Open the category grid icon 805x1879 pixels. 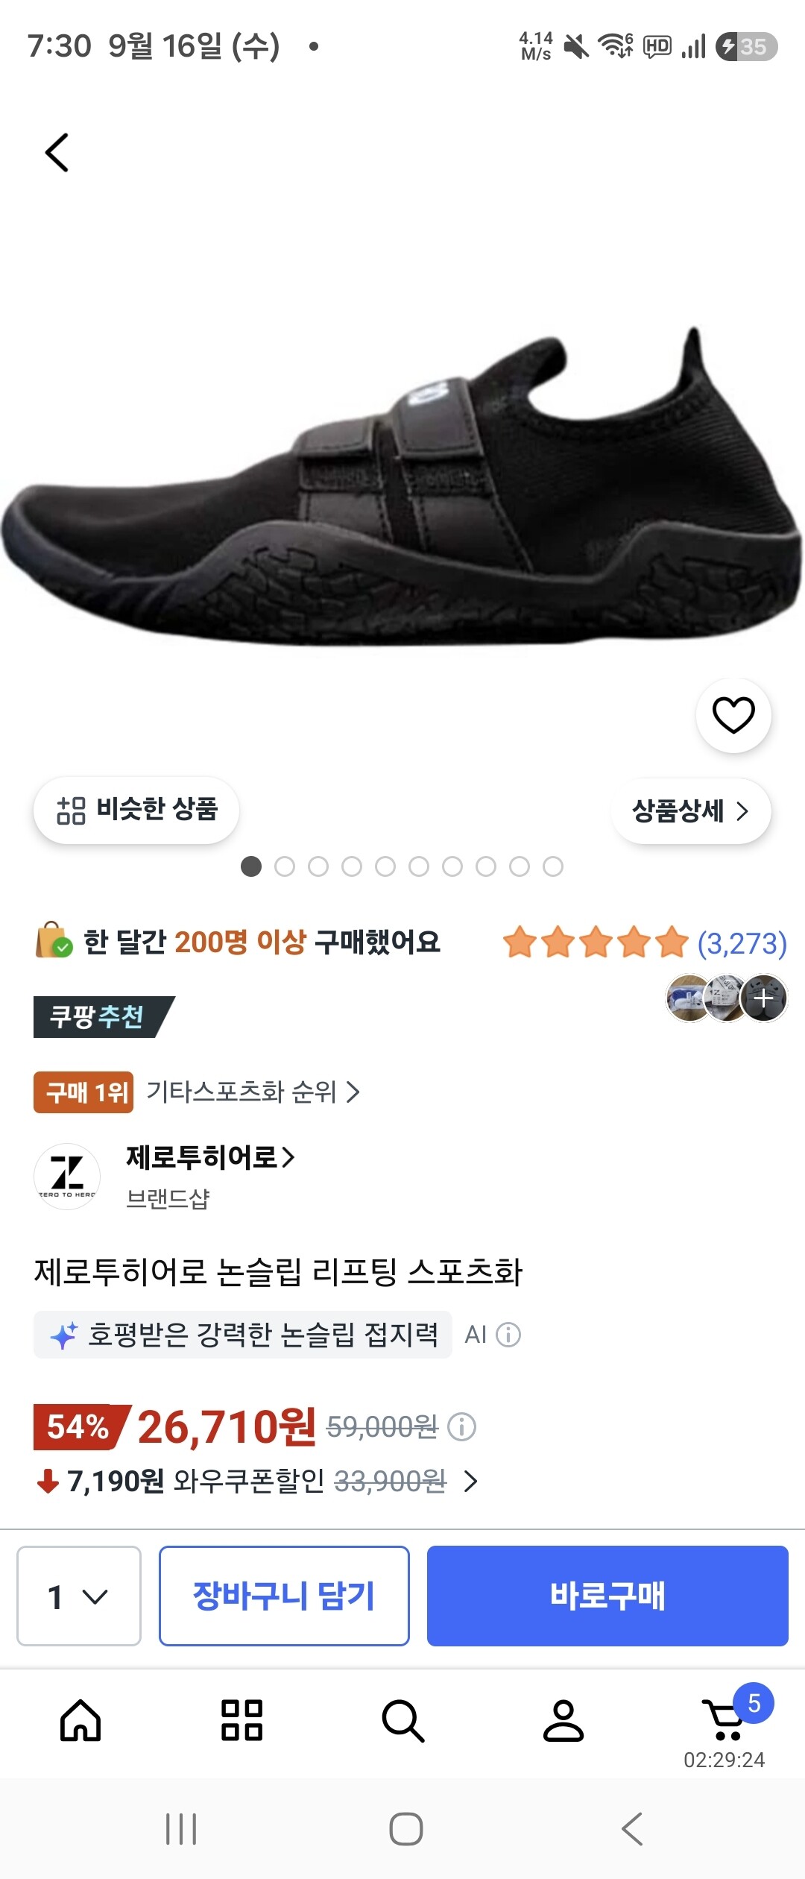[x=241, y=1720]
